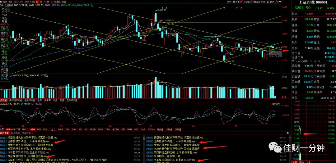Select the 虚拟成交量 tab
Image resolution: width=336 pixels, height=163 pixels.
(x=30, y=100)
